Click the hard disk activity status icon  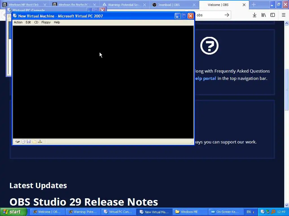17,141
